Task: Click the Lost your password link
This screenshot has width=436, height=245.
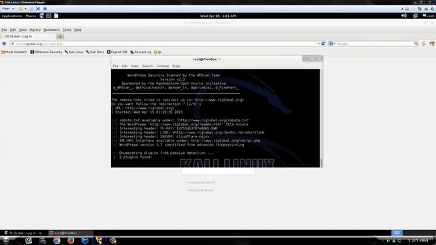Action: 201,182
